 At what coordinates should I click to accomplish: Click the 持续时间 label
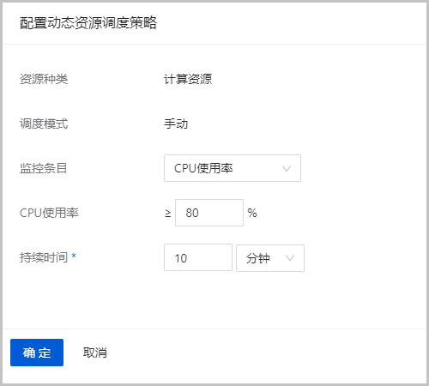(44, 257)
